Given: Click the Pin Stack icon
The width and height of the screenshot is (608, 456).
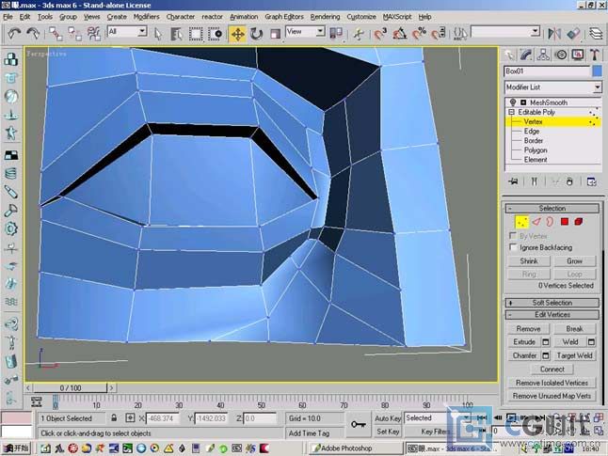Looking at the screenshot, I should tap(514, 181).
